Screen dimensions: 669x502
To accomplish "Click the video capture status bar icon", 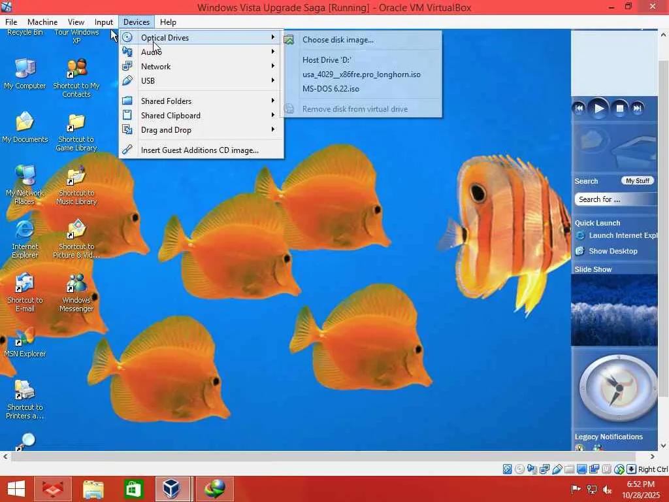I will [x=594, y=469].
